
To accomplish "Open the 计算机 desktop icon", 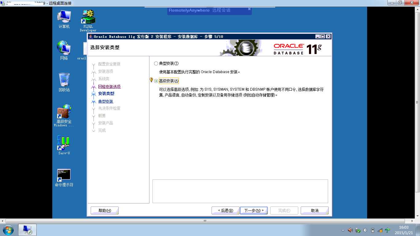I will (64, 19).
